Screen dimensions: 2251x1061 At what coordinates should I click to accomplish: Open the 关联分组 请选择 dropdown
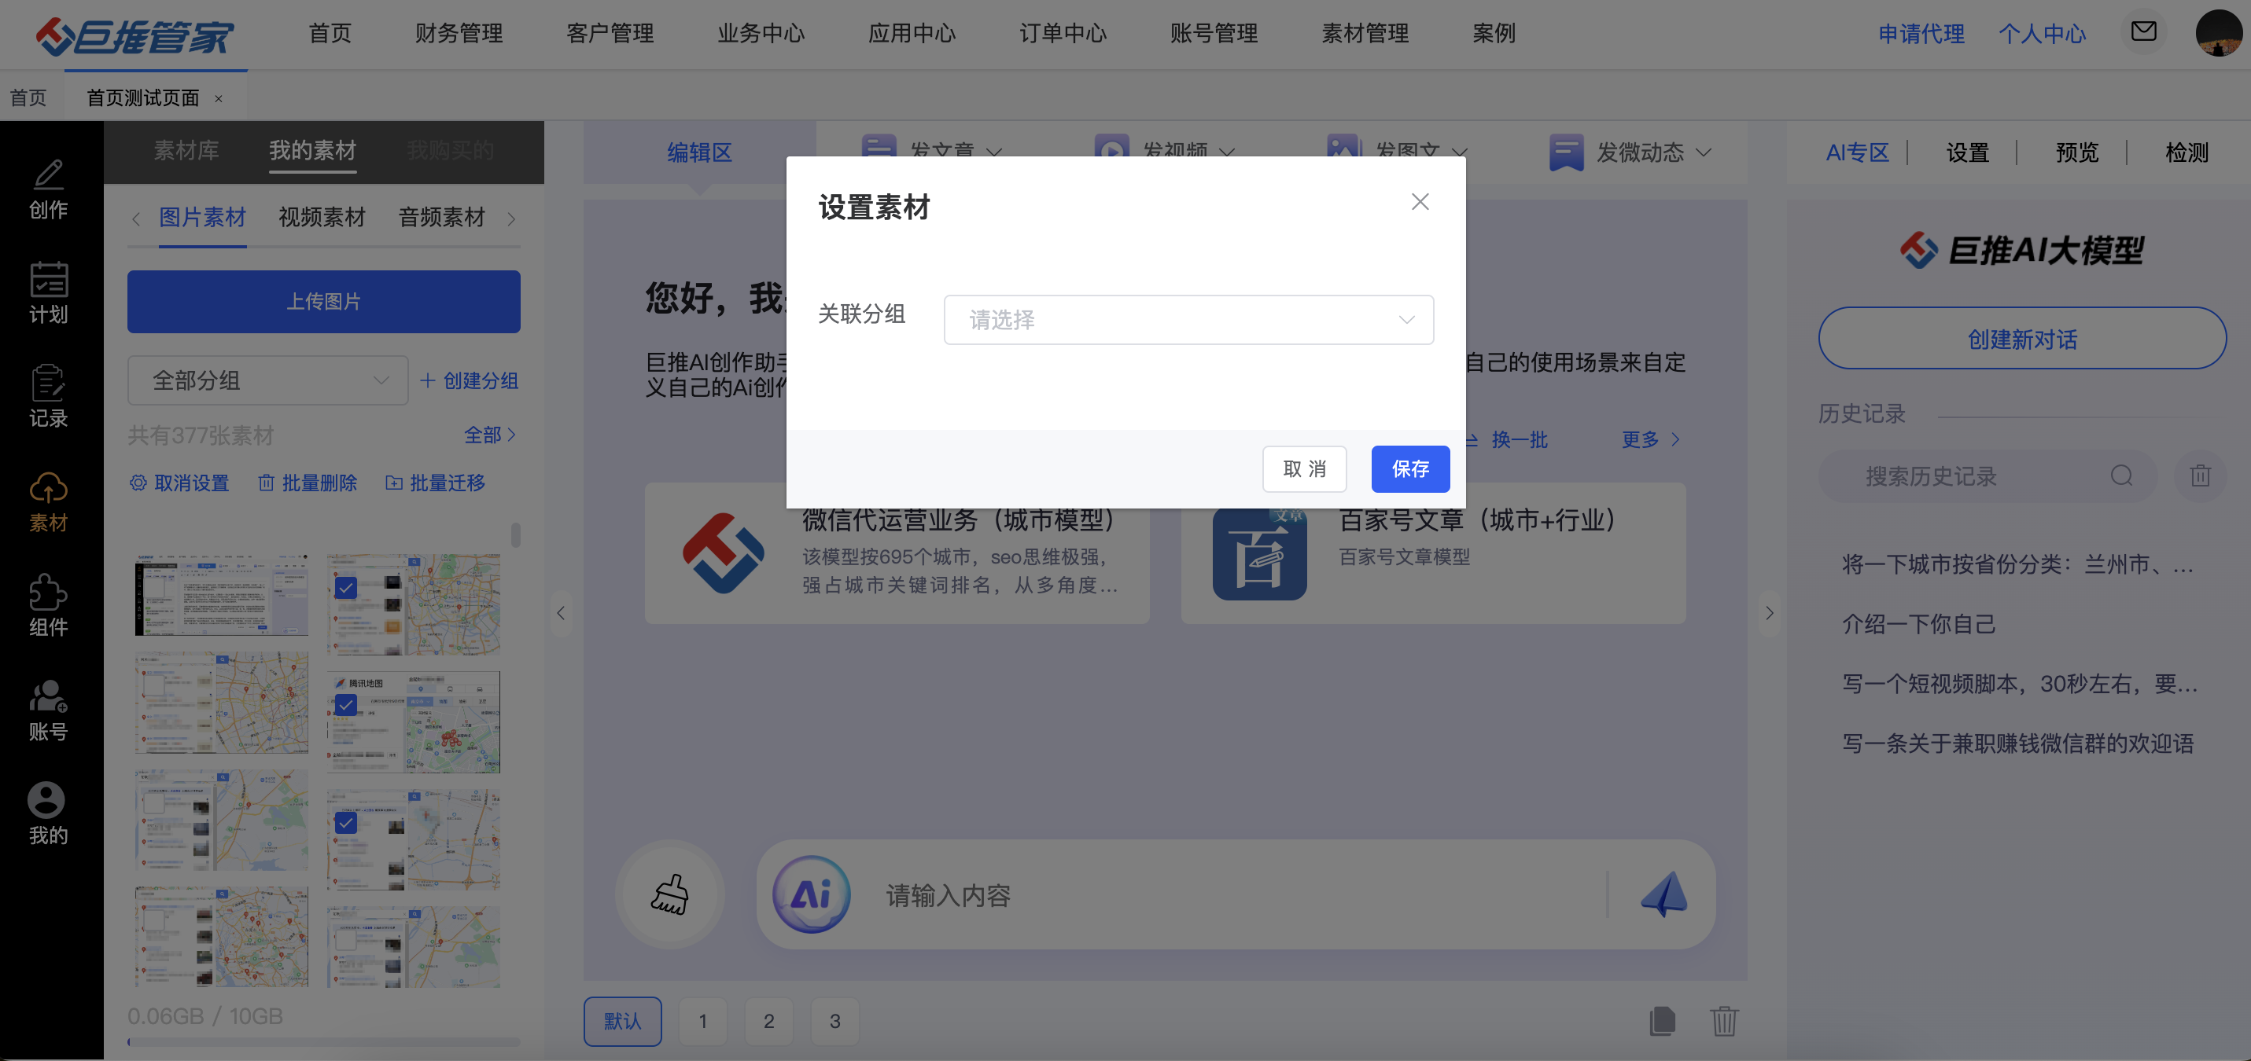[1188, 320]
